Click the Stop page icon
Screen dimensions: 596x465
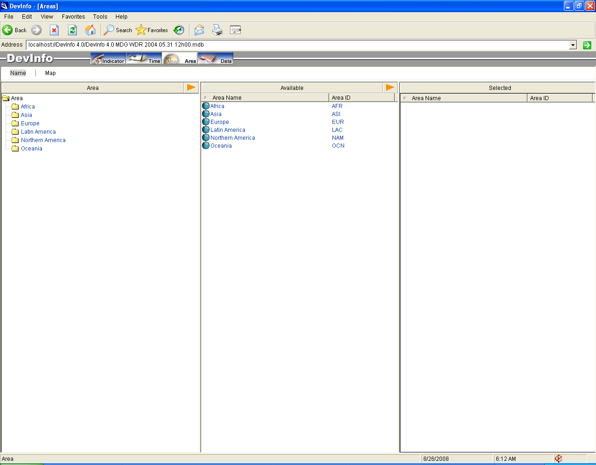click(x=54, y=30)
